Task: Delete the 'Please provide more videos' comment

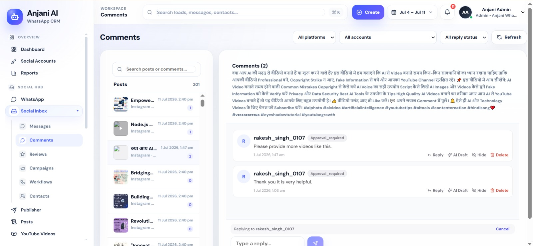Action: [499, 155]
